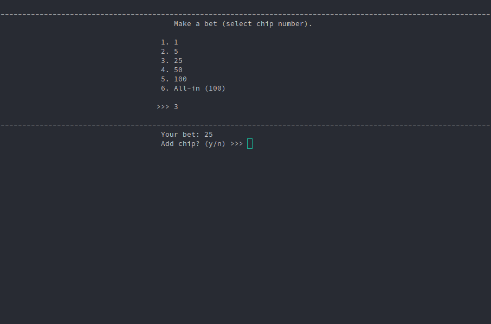Click the number label '6.' before All-in

(163, 88)
